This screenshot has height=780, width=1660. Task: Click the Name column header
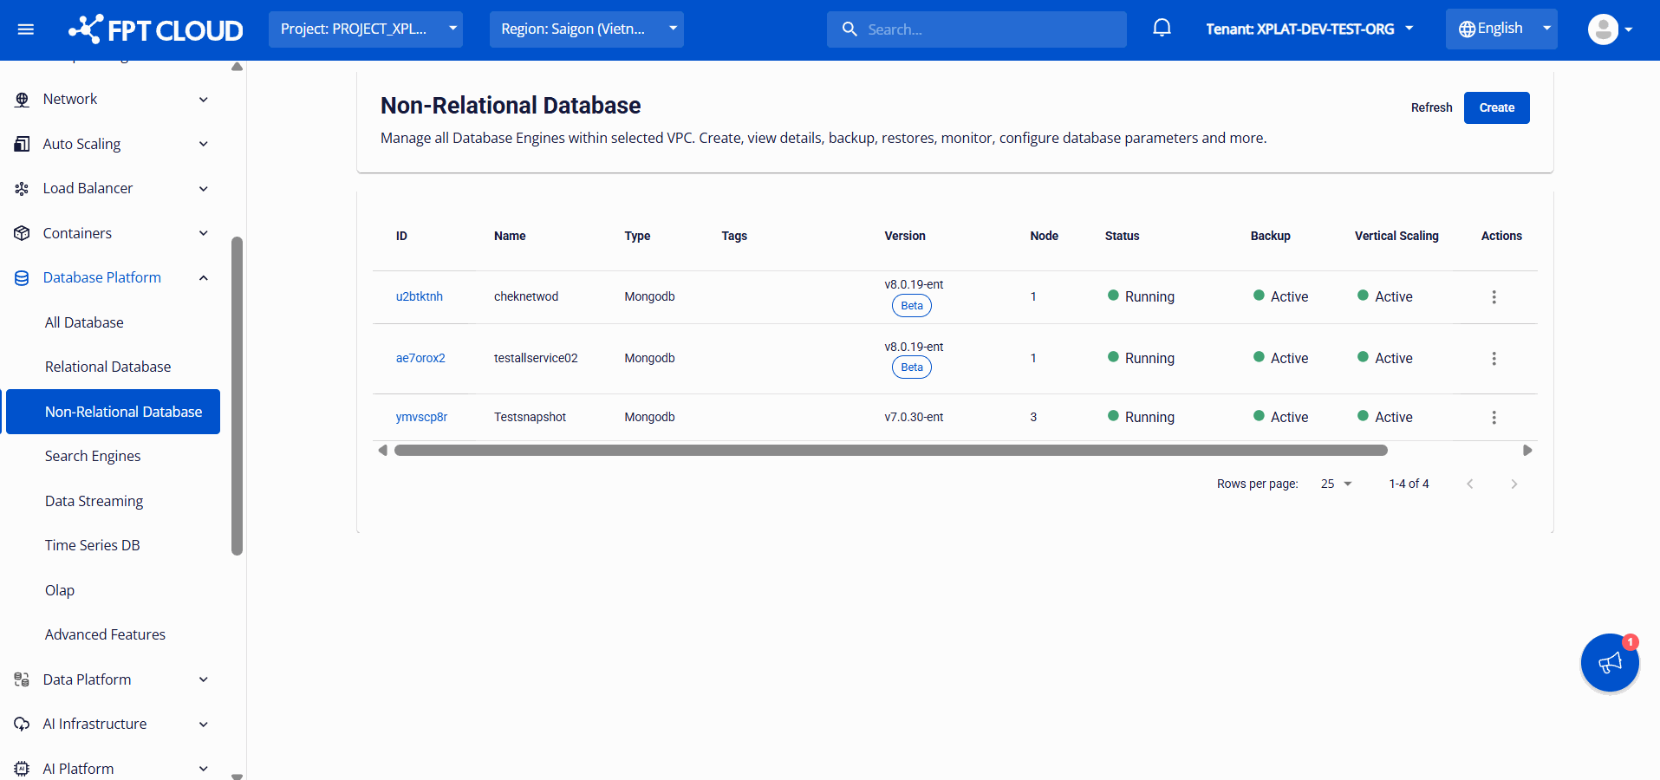tap(510, 236)
